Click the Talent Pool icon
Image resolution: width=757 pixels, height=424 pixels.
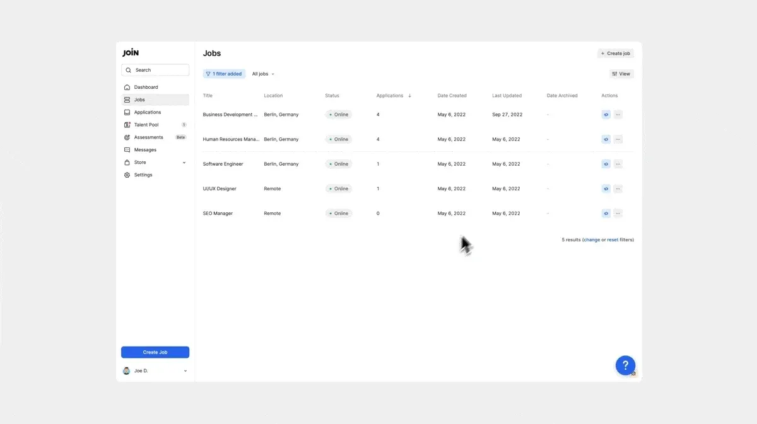click(127, 125)
